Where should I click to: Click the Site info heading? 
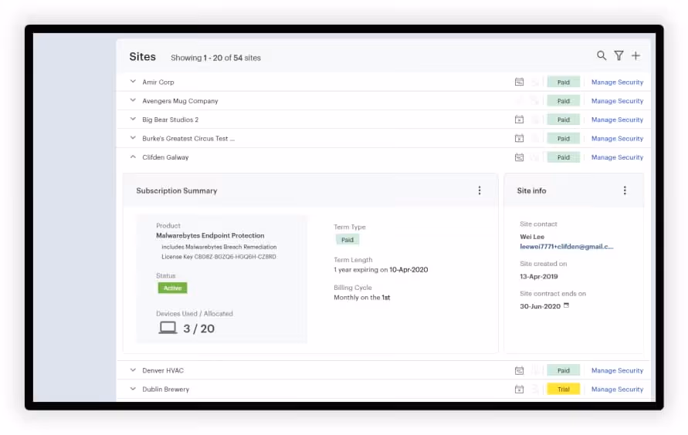pyautogui.click(x=531, y=191)
